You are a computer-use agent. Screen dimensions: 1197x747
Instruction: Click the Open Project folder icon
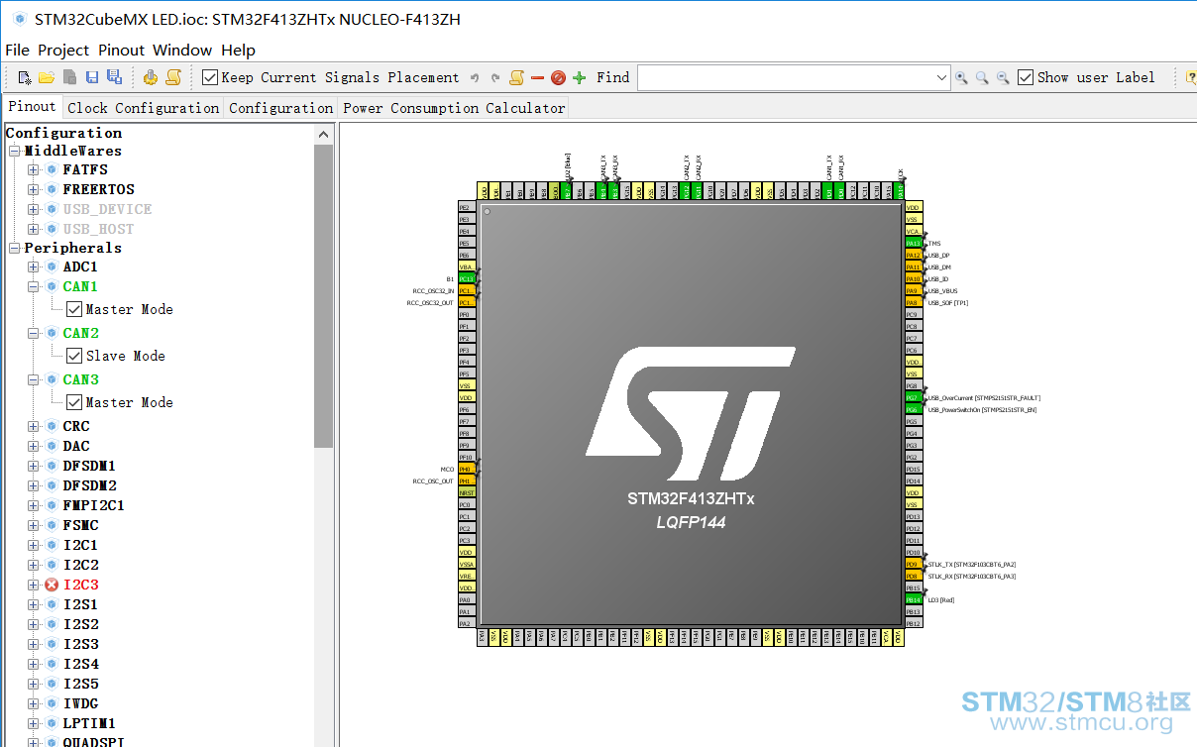(47, 77)
